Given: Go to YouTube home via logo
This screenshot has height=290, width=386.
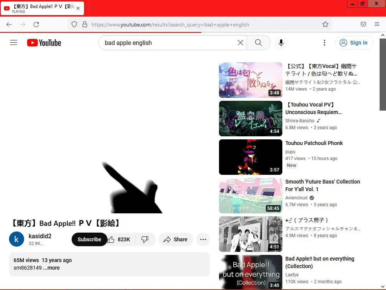Looking at the screenshot, I should click(x=44, y=43).
